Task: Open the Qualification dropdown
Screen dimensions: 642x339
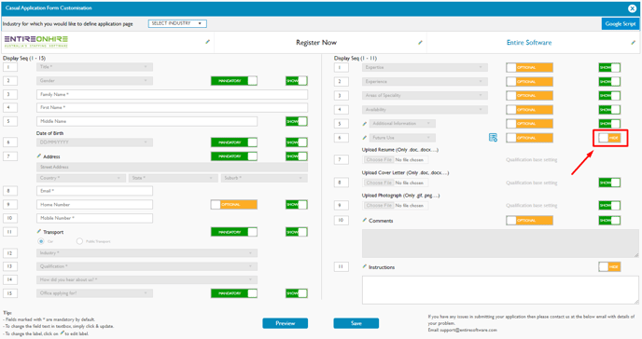Action: tap(147, 266)
